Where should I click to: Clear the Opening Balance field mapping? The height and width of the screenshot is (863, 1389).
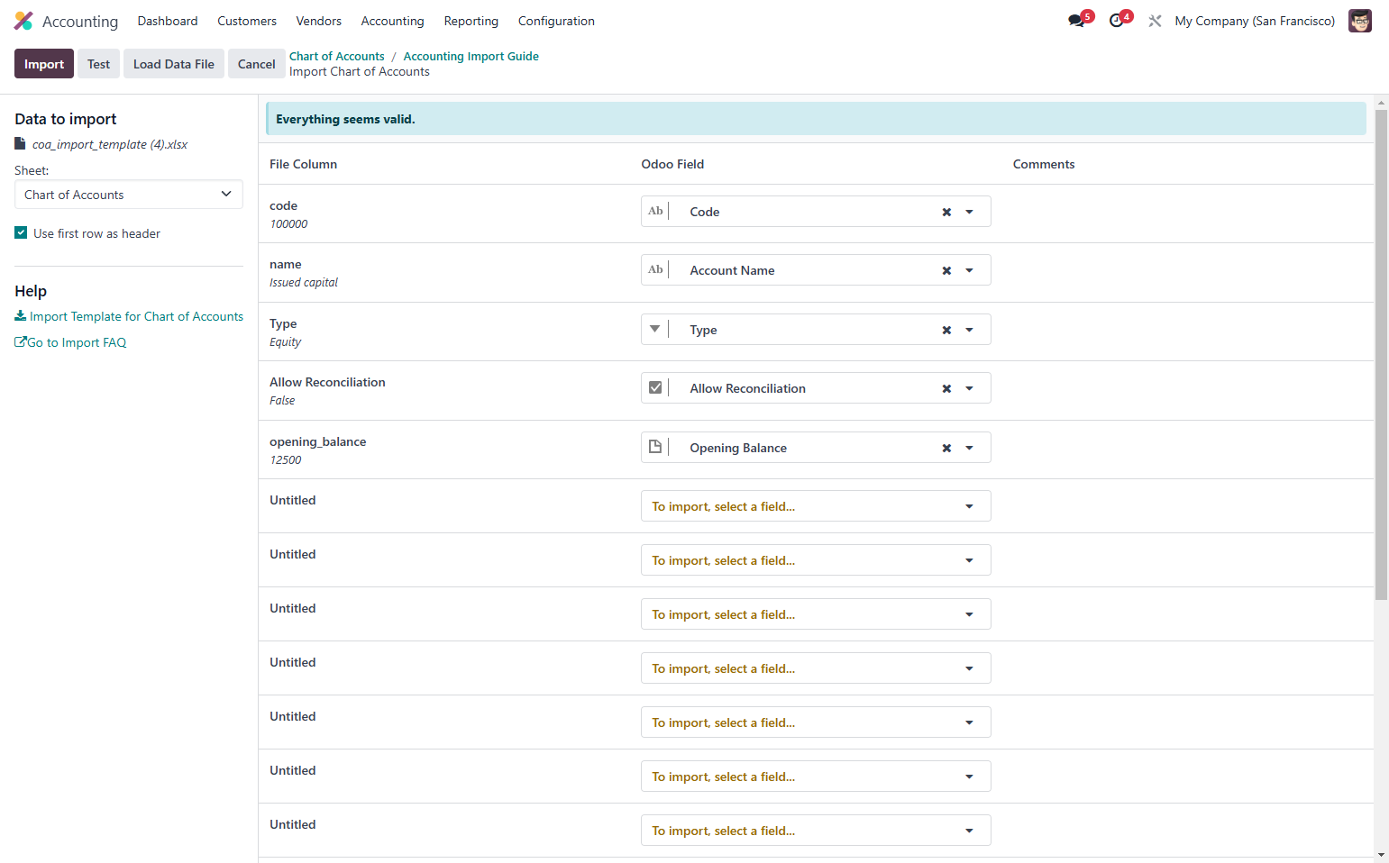[946, 448]
